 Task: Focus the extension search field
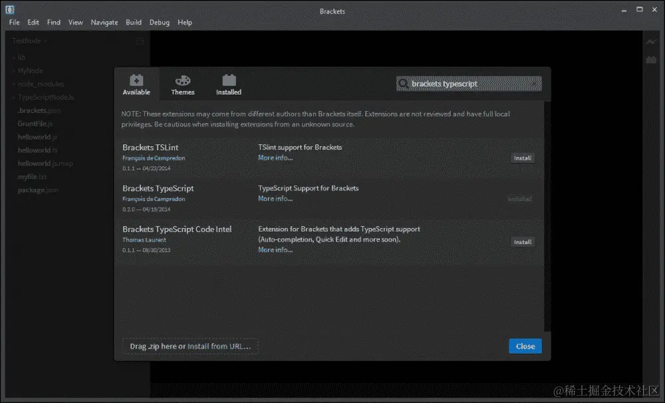click(469, 84)
